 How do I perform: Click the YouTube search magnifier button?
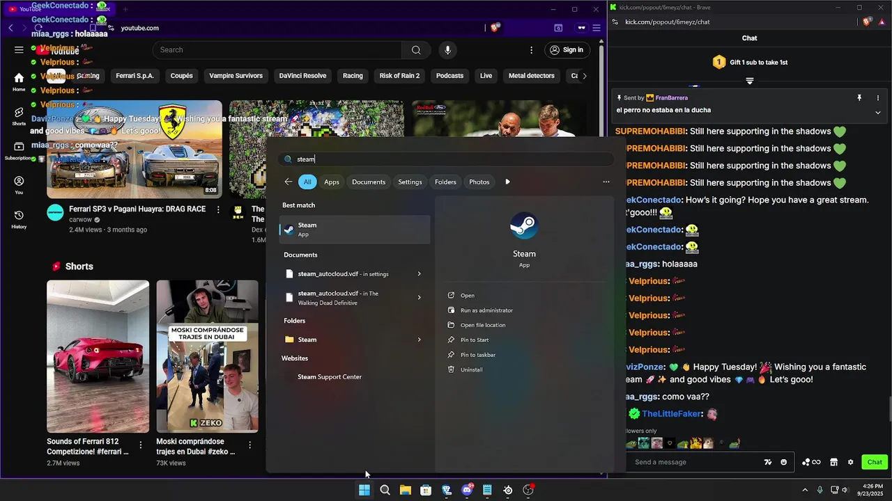point(416,50)
